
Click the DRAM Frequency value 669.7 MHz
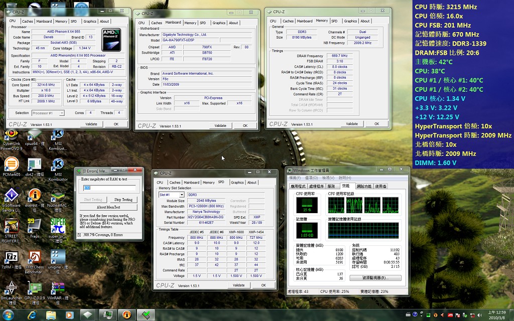coord(340,56)
